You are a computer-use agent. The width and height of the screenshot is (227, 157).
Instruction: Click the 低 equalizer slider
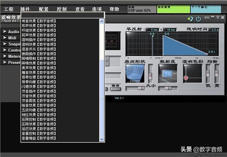click(208, 74)
